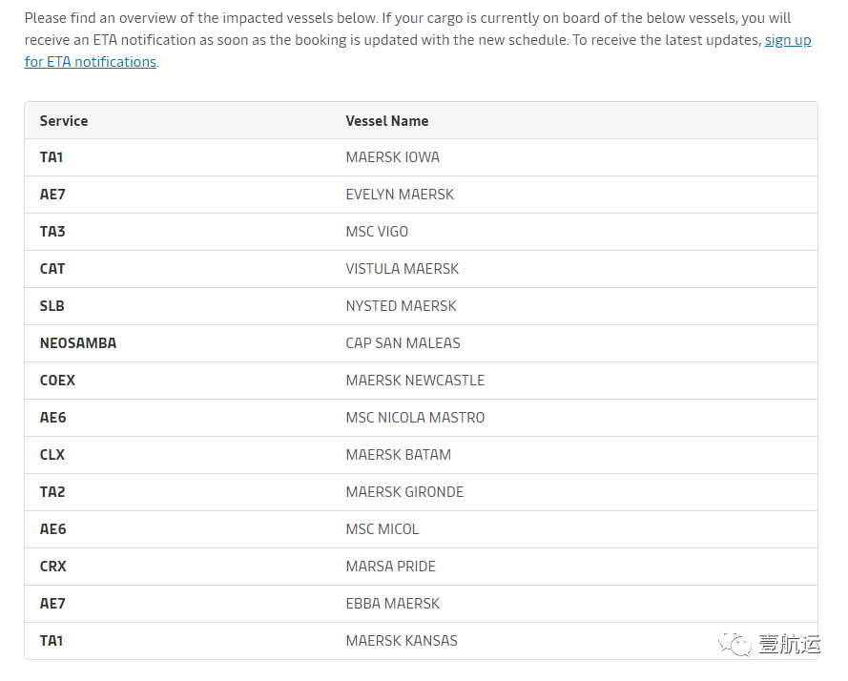This screenshot has height=681, width=848.
Task: Select vessel name MAERSK KANSAS
Action: click(402, 641)
